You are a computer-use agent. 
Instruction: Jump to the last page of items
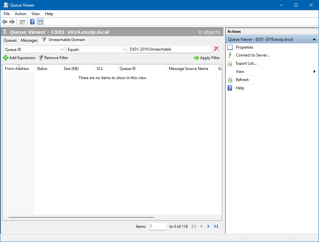216,226
